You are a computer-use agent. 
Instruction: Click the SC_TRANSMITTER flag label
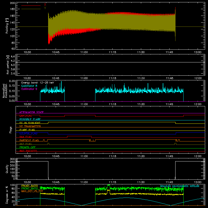point(30,126)
